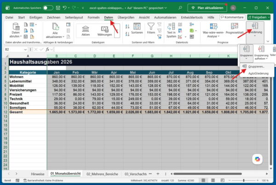Click the Save icon in title bar

(58, 8)
